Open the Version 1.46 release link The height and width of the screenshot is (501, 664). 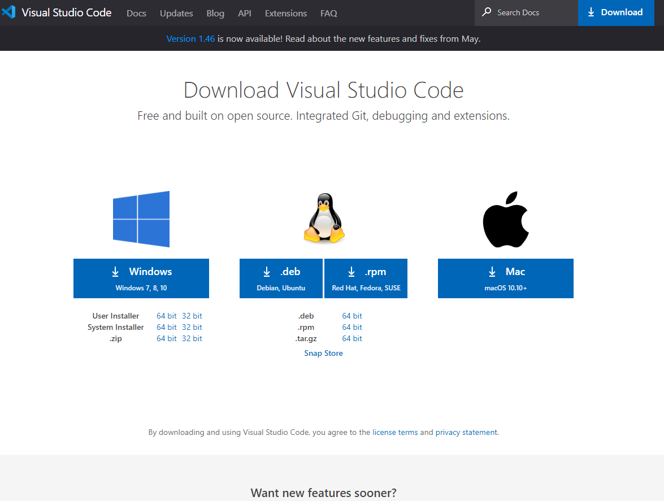[190, 38]
